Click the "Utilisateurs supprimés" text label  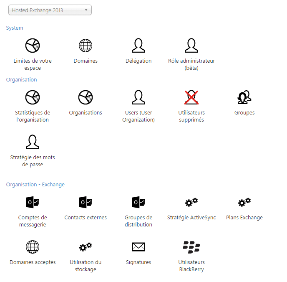[x=191, y=116]
